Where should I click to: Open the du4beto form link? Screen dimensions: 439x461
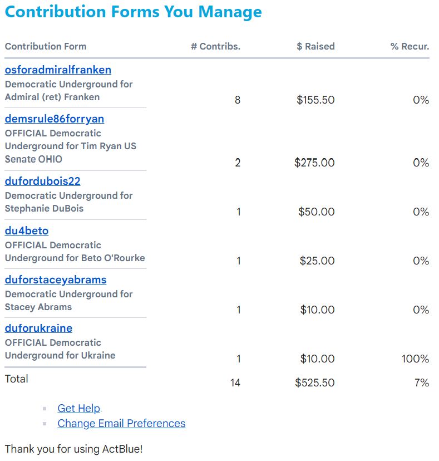27,231
